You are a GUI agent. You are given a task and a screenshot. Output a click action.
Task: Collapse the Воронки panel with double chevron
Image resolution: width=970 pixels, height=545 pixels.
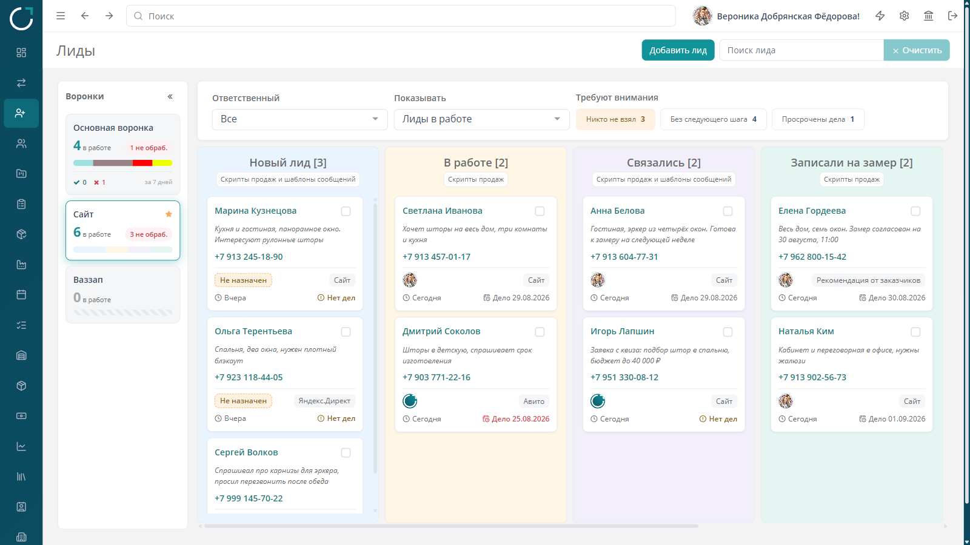point(170,96)
